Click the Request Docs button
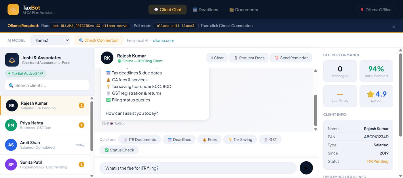 (249, 58)
